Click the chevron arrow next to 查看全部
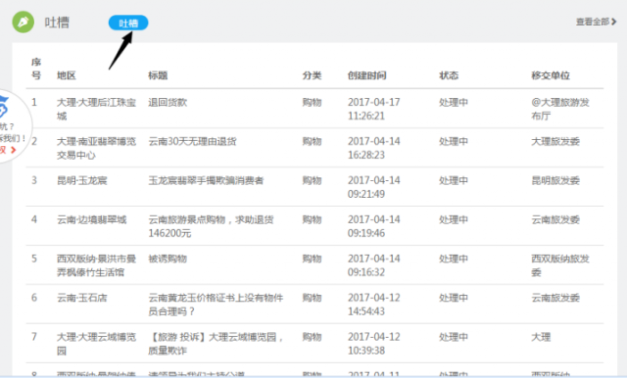 pyautogui.click(x=614, y=22)
